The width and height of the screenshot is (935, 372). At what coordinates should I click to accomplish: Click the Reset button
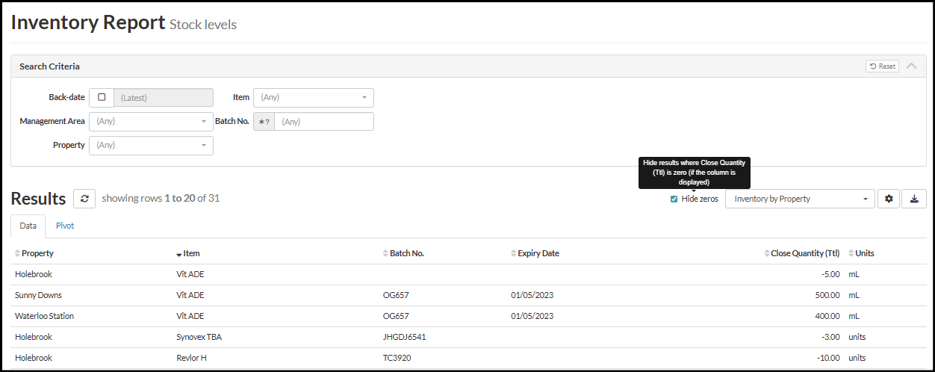pos(882,66)
